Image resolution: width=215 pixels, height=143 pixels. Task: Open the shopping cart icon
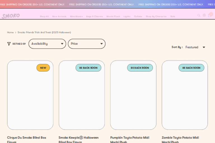(x=210, y=15)
